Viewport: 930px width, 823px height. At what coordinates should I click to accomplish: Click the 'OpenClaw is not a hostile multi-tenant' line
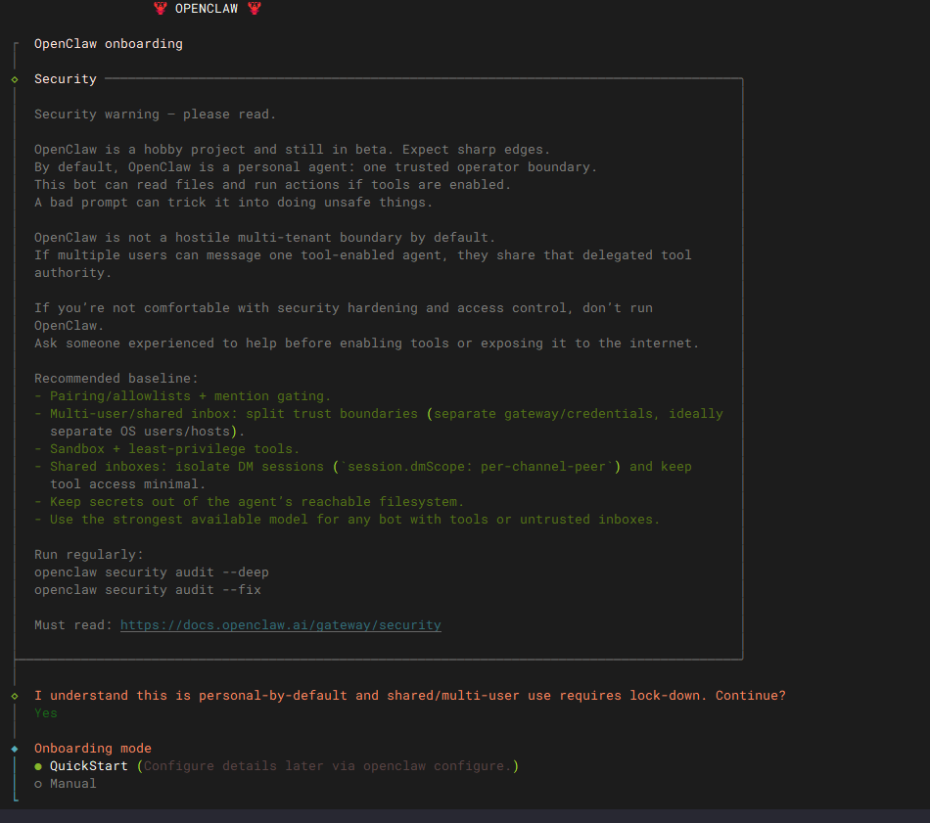(264, 238)
